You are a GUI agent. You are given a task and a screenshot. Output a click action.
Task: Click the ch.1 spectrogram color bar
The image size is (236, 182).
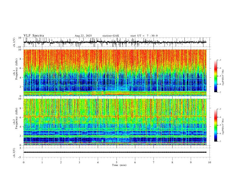coord(215,76)
